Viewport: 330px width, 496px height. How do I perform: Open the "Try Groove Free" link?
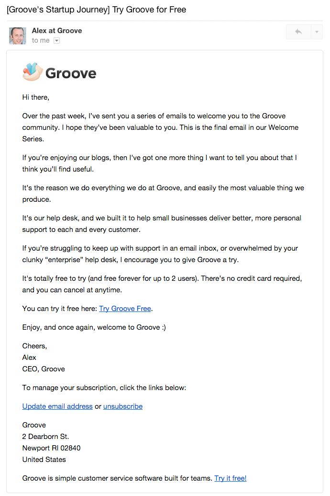[125, 309]
